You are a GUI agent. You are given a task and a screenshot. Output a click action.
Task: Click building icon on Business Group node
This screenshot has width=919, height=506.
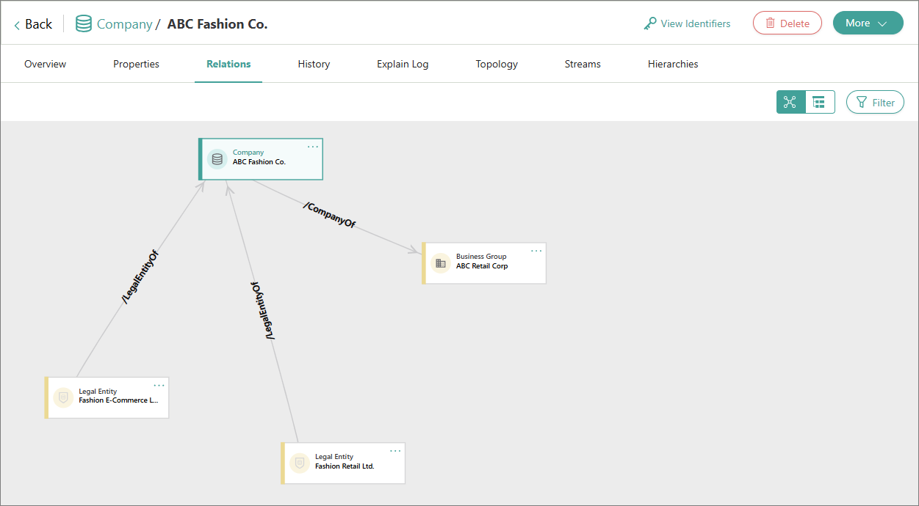440,263
